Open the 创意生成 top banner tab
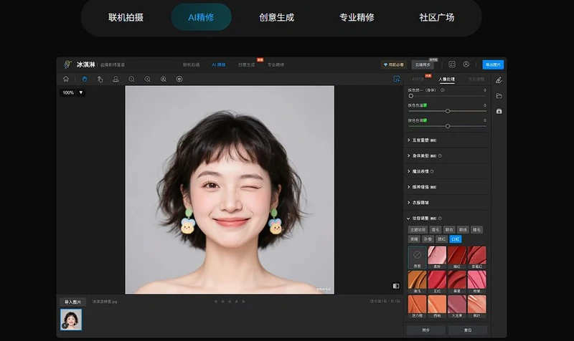 [x=276, y=17]
